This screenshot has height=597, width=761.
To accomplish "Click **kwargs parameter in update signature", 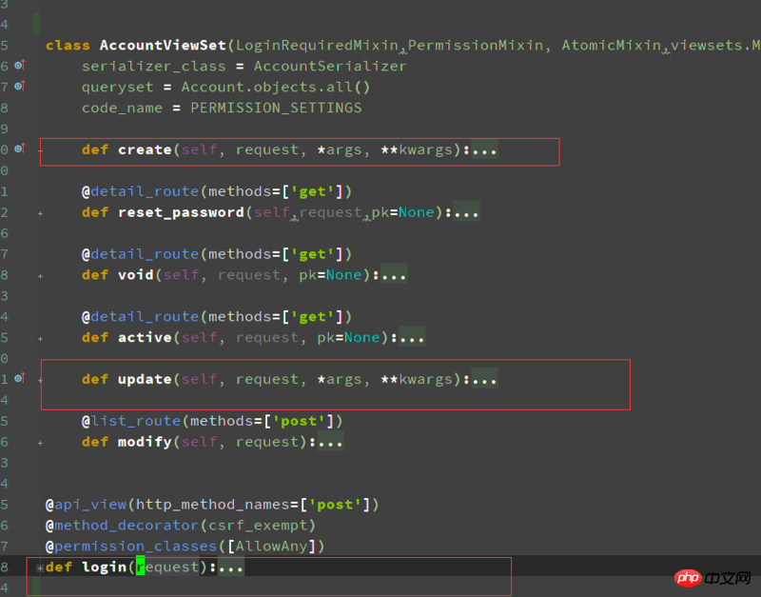I will (417, 379).
